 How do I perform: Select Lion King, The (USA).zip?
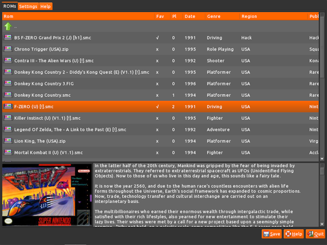coord(160,141)
